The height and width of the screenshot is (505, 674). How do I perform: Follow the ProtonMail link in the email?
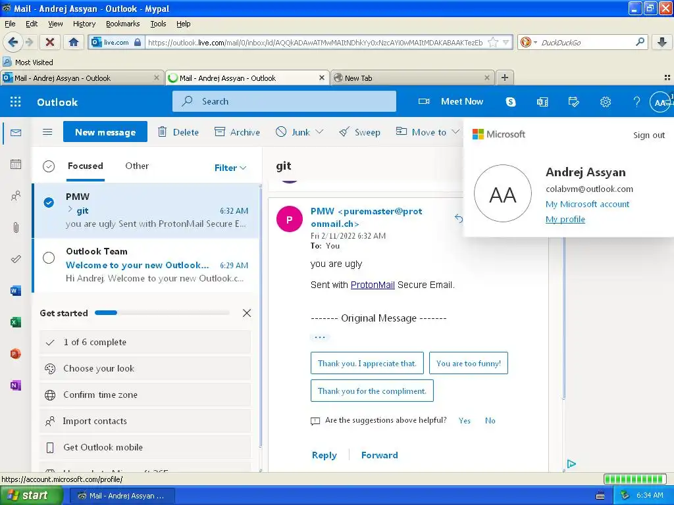373,285
